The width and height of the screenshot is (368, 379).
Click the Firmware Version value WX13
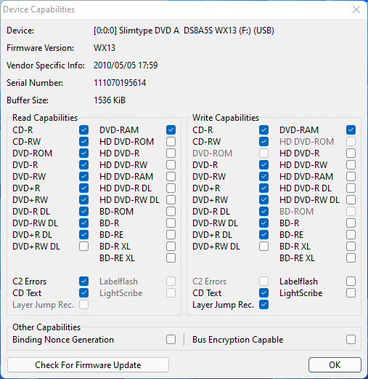[x=105, y=48]
